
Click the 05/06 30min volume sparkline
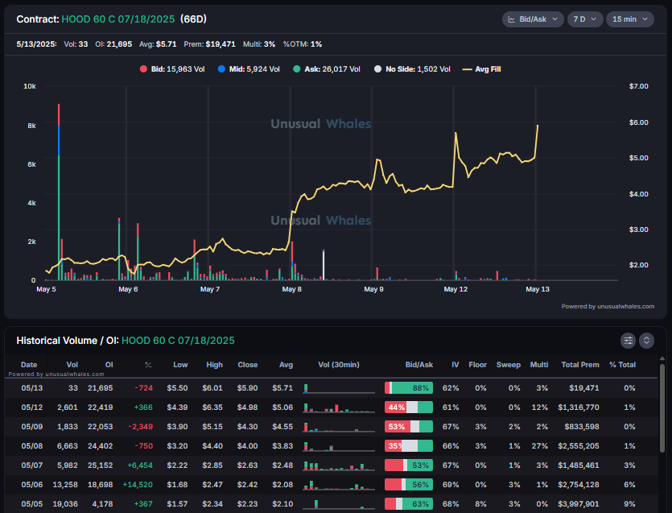coord(339,485)
